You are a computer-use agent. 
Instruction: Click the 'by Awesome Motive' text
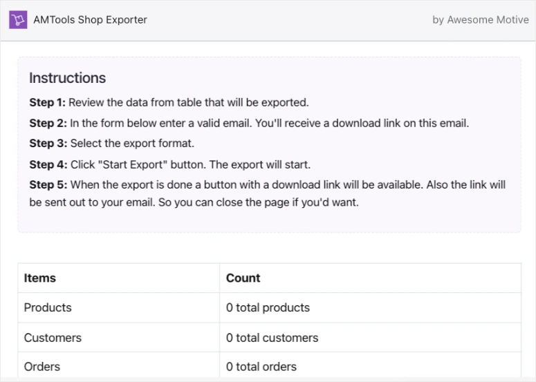coord(480,20)
